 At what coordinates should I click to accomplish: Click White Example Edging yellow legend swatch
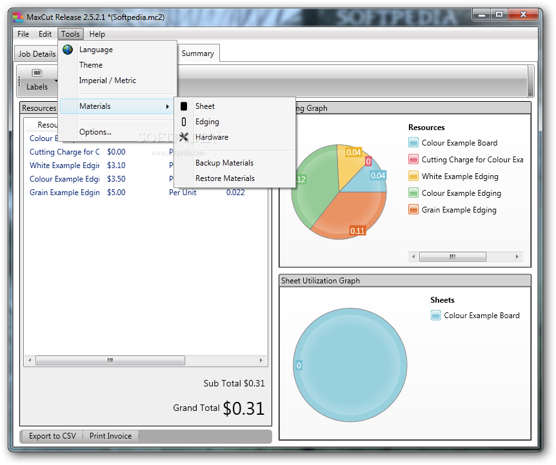[x=413, y=176]
